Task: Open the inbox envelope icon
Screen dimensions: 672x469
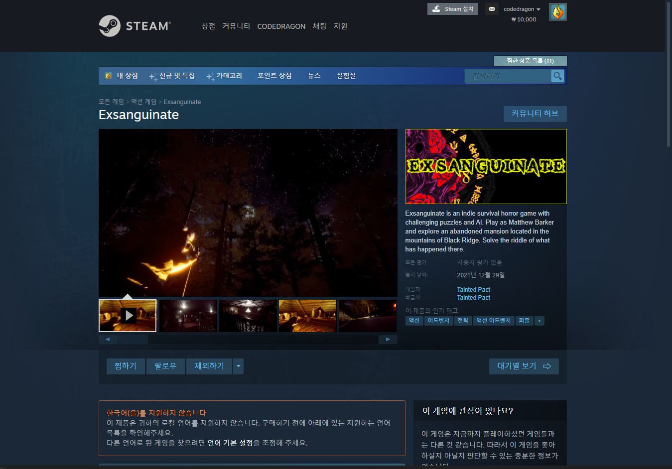Action: pyautogui.click(x=492, y=9)
